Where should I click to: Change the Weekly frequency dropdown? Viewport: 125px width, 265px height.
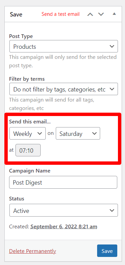[x=28, y=134]
